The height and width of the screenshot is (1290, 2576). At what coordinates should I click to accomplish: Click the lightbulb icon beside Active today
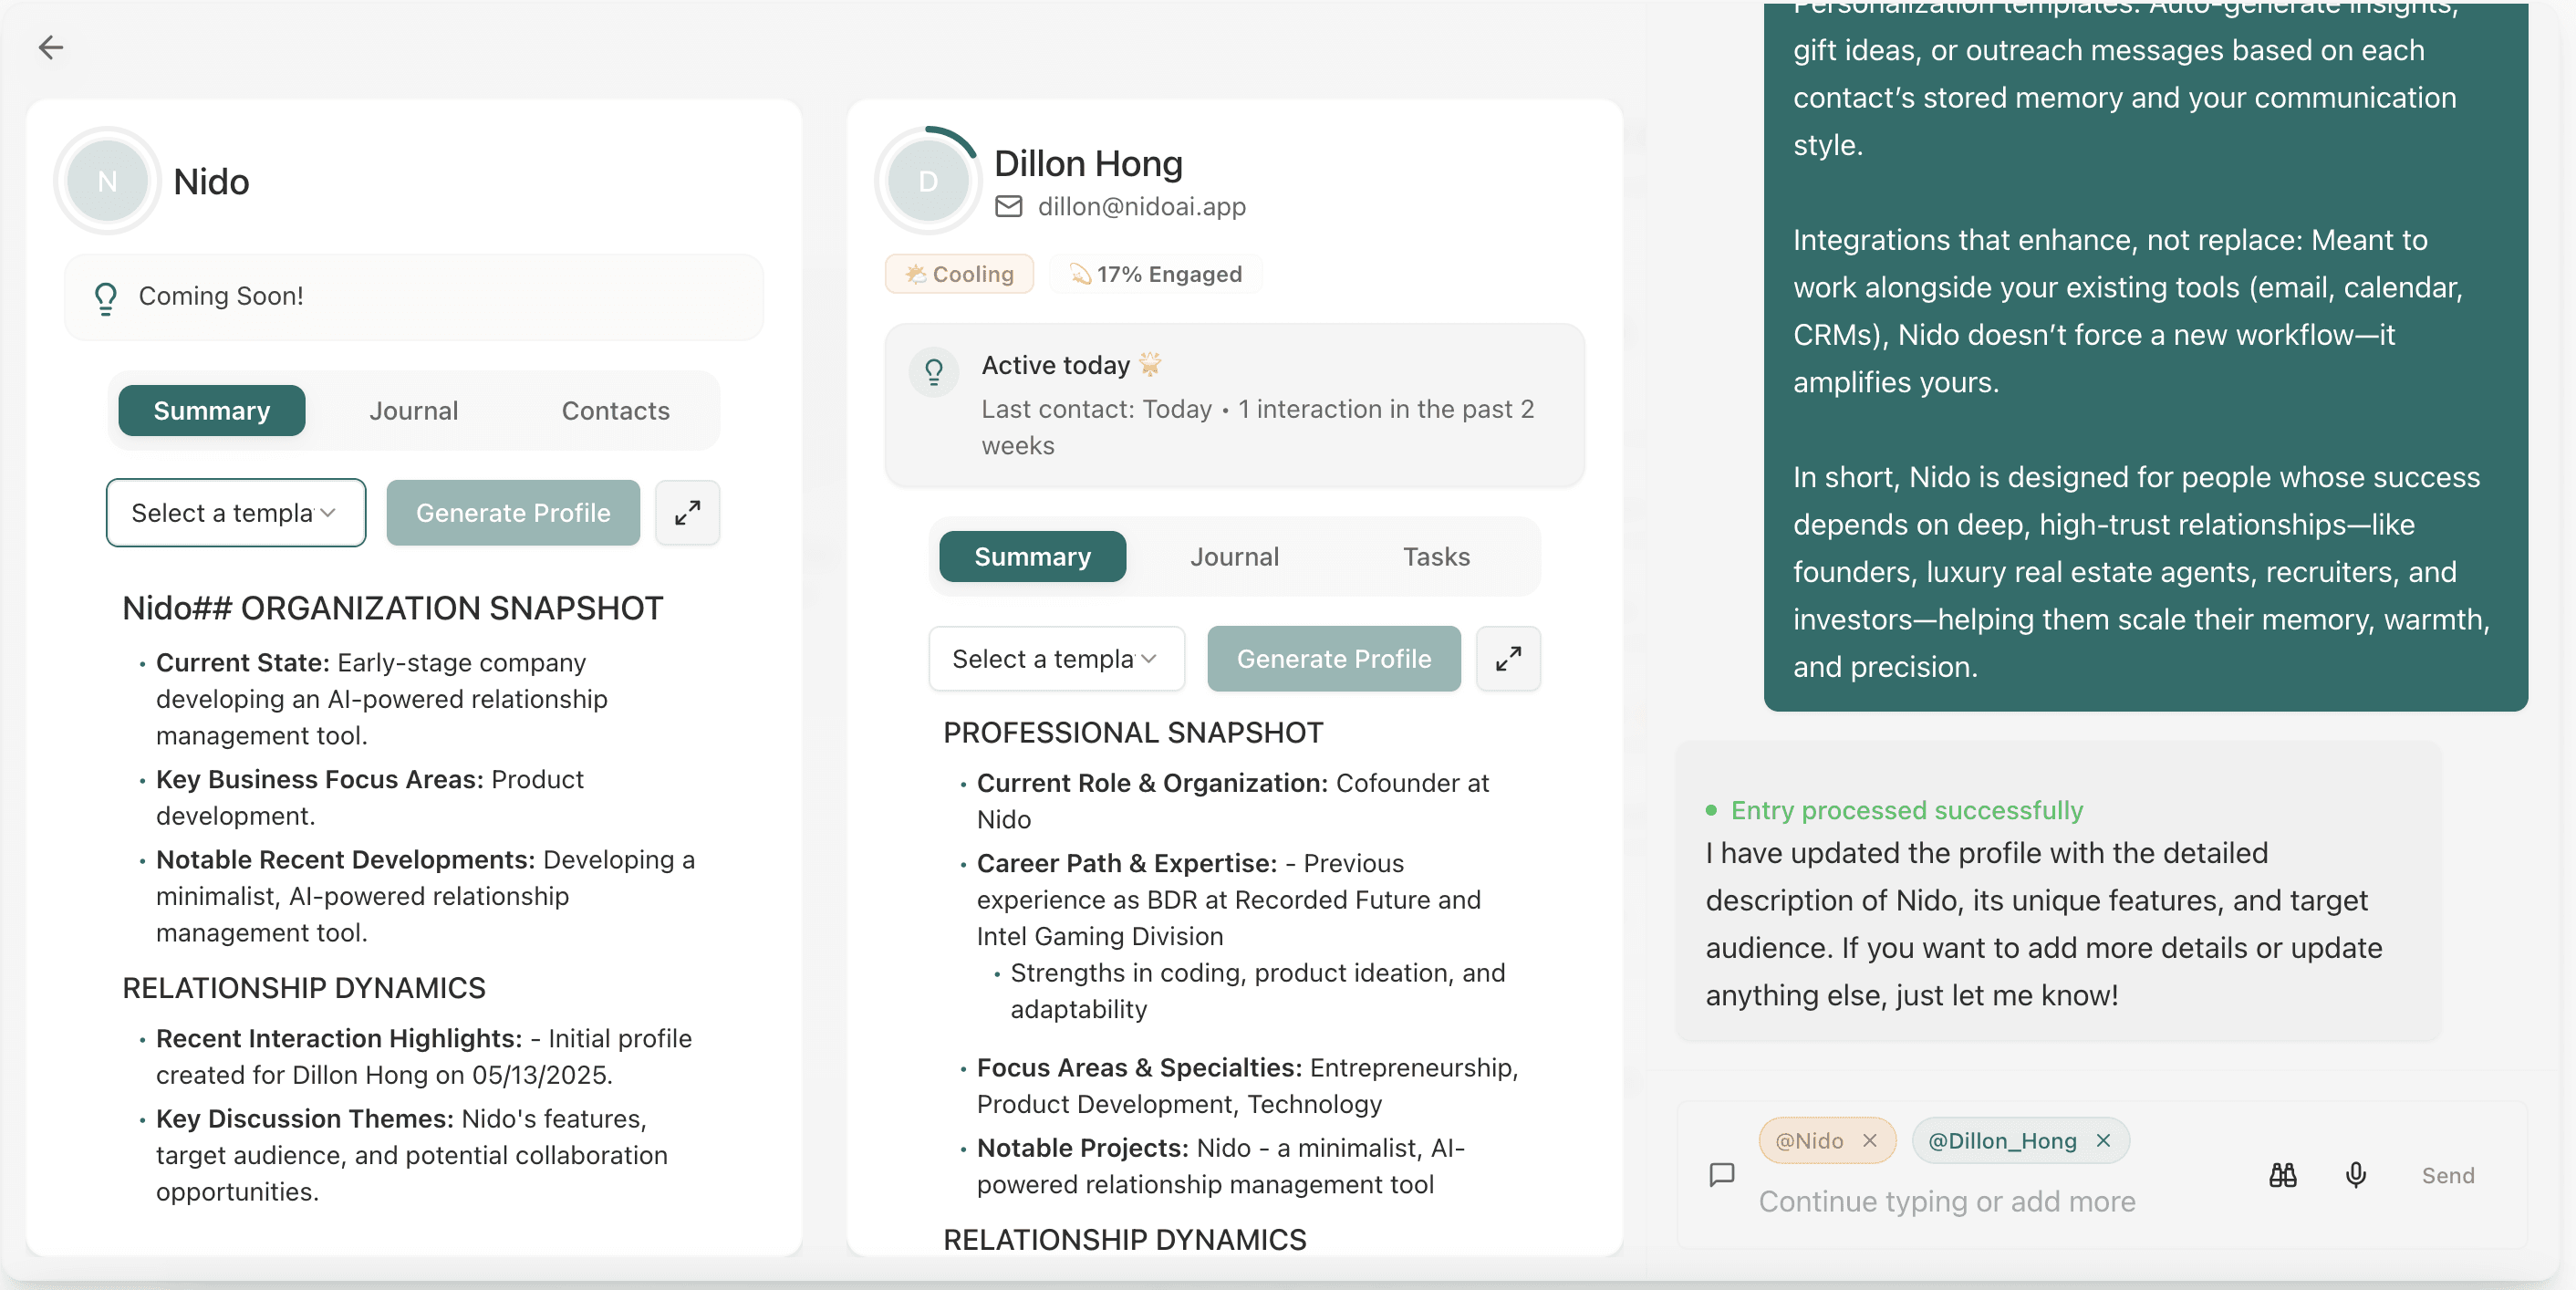(934, 372)
